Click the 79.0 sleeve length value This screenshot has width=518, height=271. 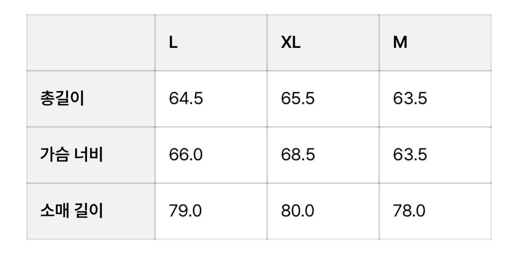185,211
